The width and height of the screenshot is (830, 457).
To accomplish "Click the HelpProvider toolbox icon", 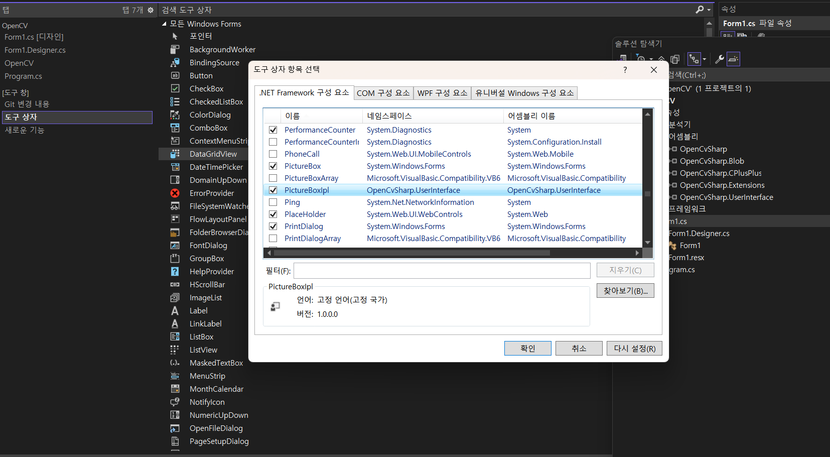I will click(175, 271).
